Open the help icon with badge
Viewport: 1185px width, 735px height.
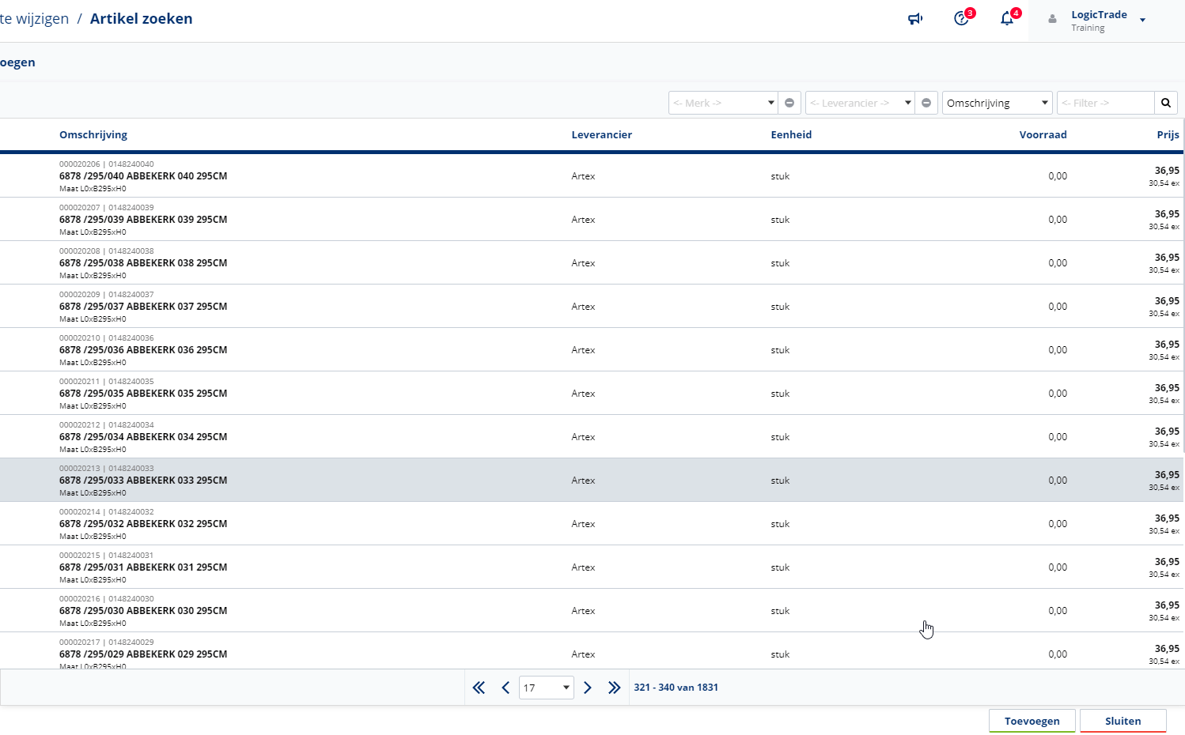tap(961, 19)
